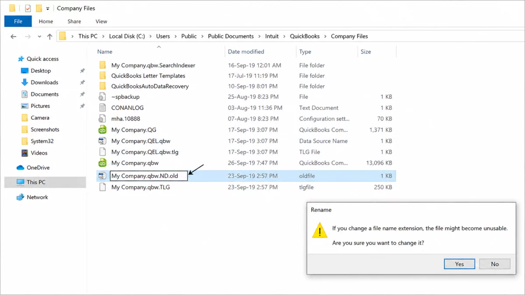Click the Network icon in the sidebar
The height and width of the screenshot is (295, 525).
point(20,197)
